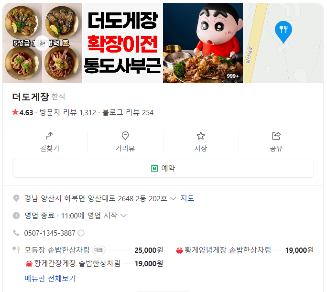Open 메뉴판 전체보기 full menu link

click(x=50, y=279)
